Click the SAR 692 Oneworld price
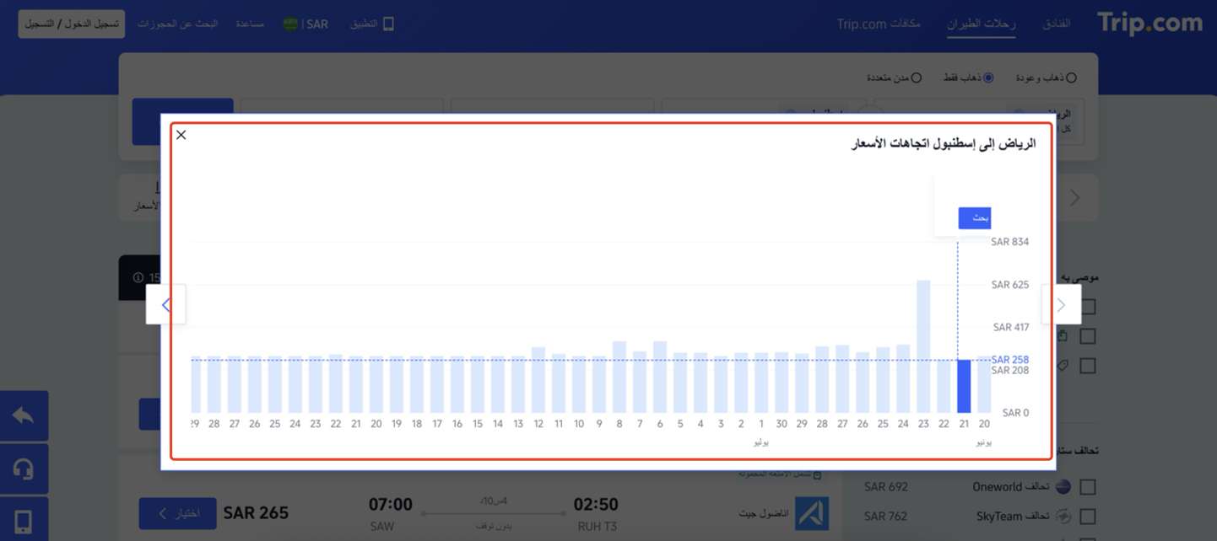The height and width of the screenshot is (541, 1217). [x=886, y=486]
